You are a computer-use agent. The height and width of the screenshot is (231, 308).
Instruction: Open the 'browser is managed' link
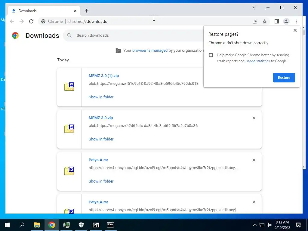(x=150, y=51)
